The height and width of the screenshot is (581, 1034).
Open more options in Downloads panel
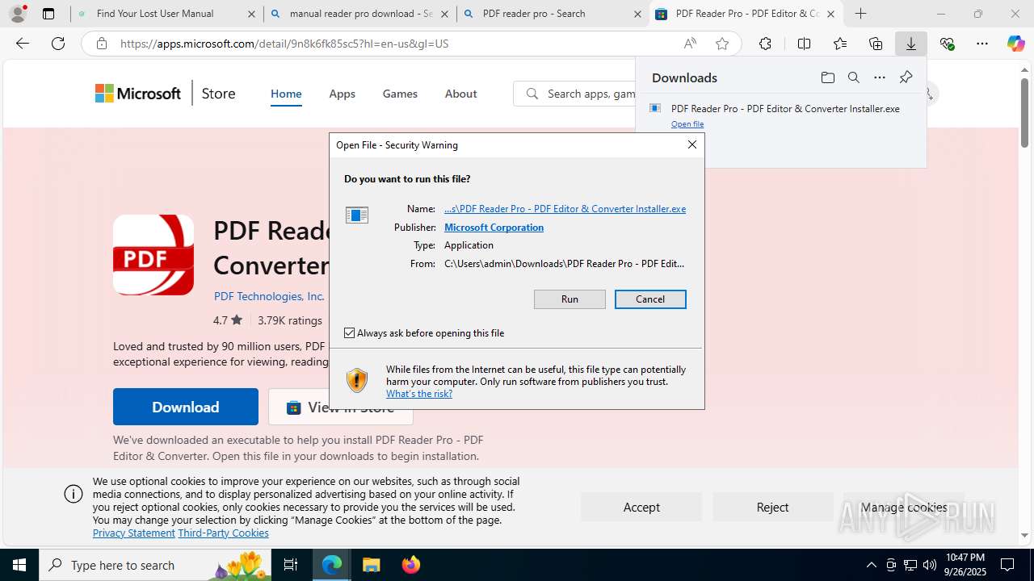tap(880, 77)
